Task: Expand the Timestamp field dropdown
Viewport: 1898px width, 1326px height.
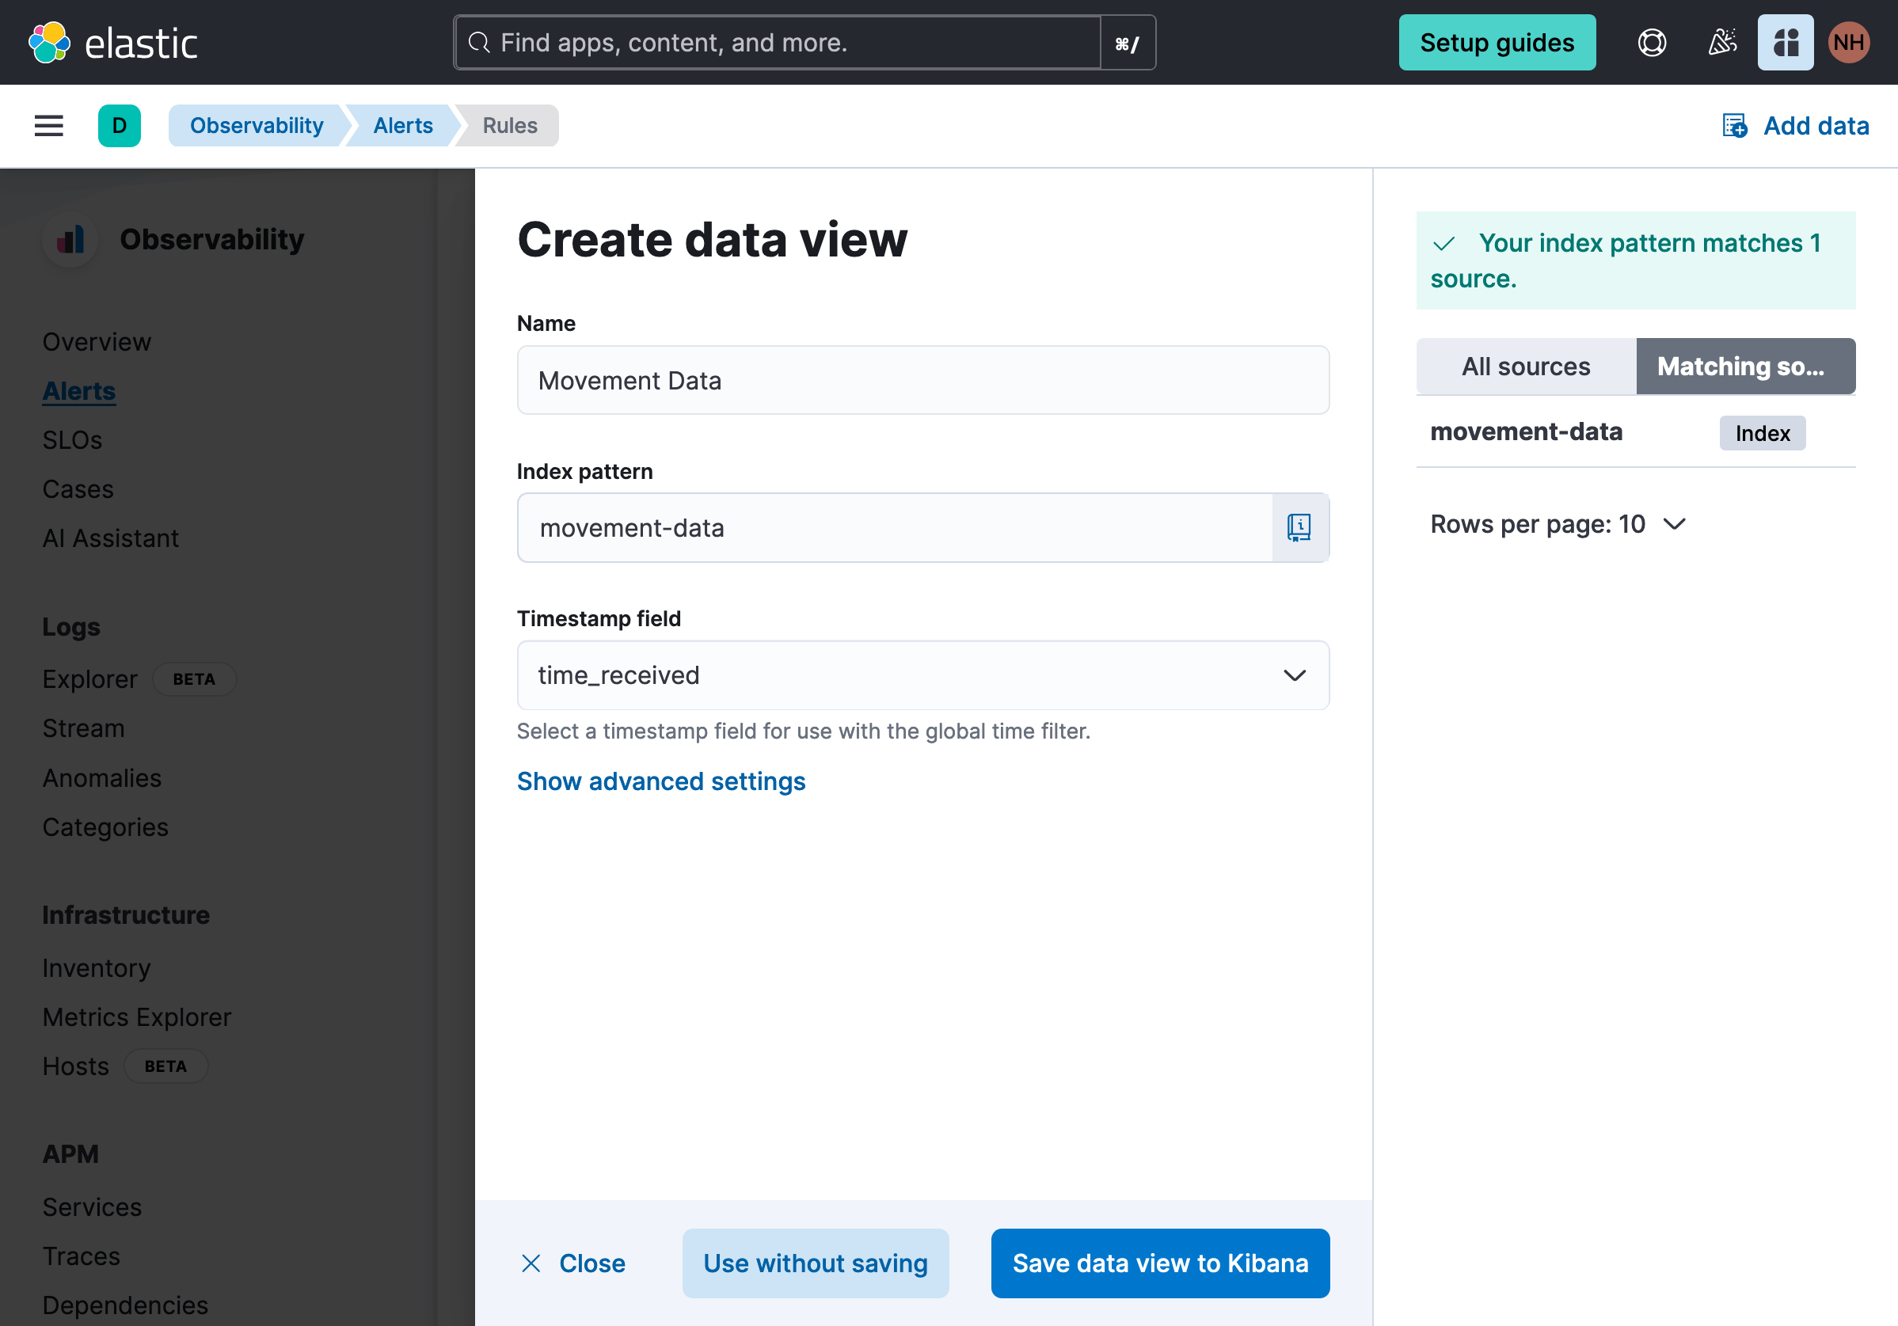Action: 1292,674
